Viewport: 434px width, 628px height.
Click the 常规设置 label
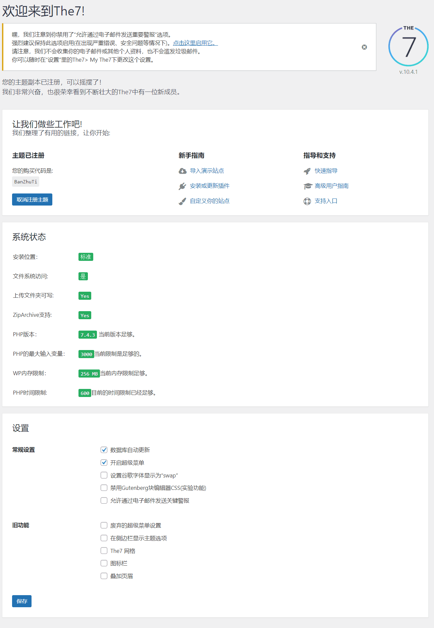point(23,450)
